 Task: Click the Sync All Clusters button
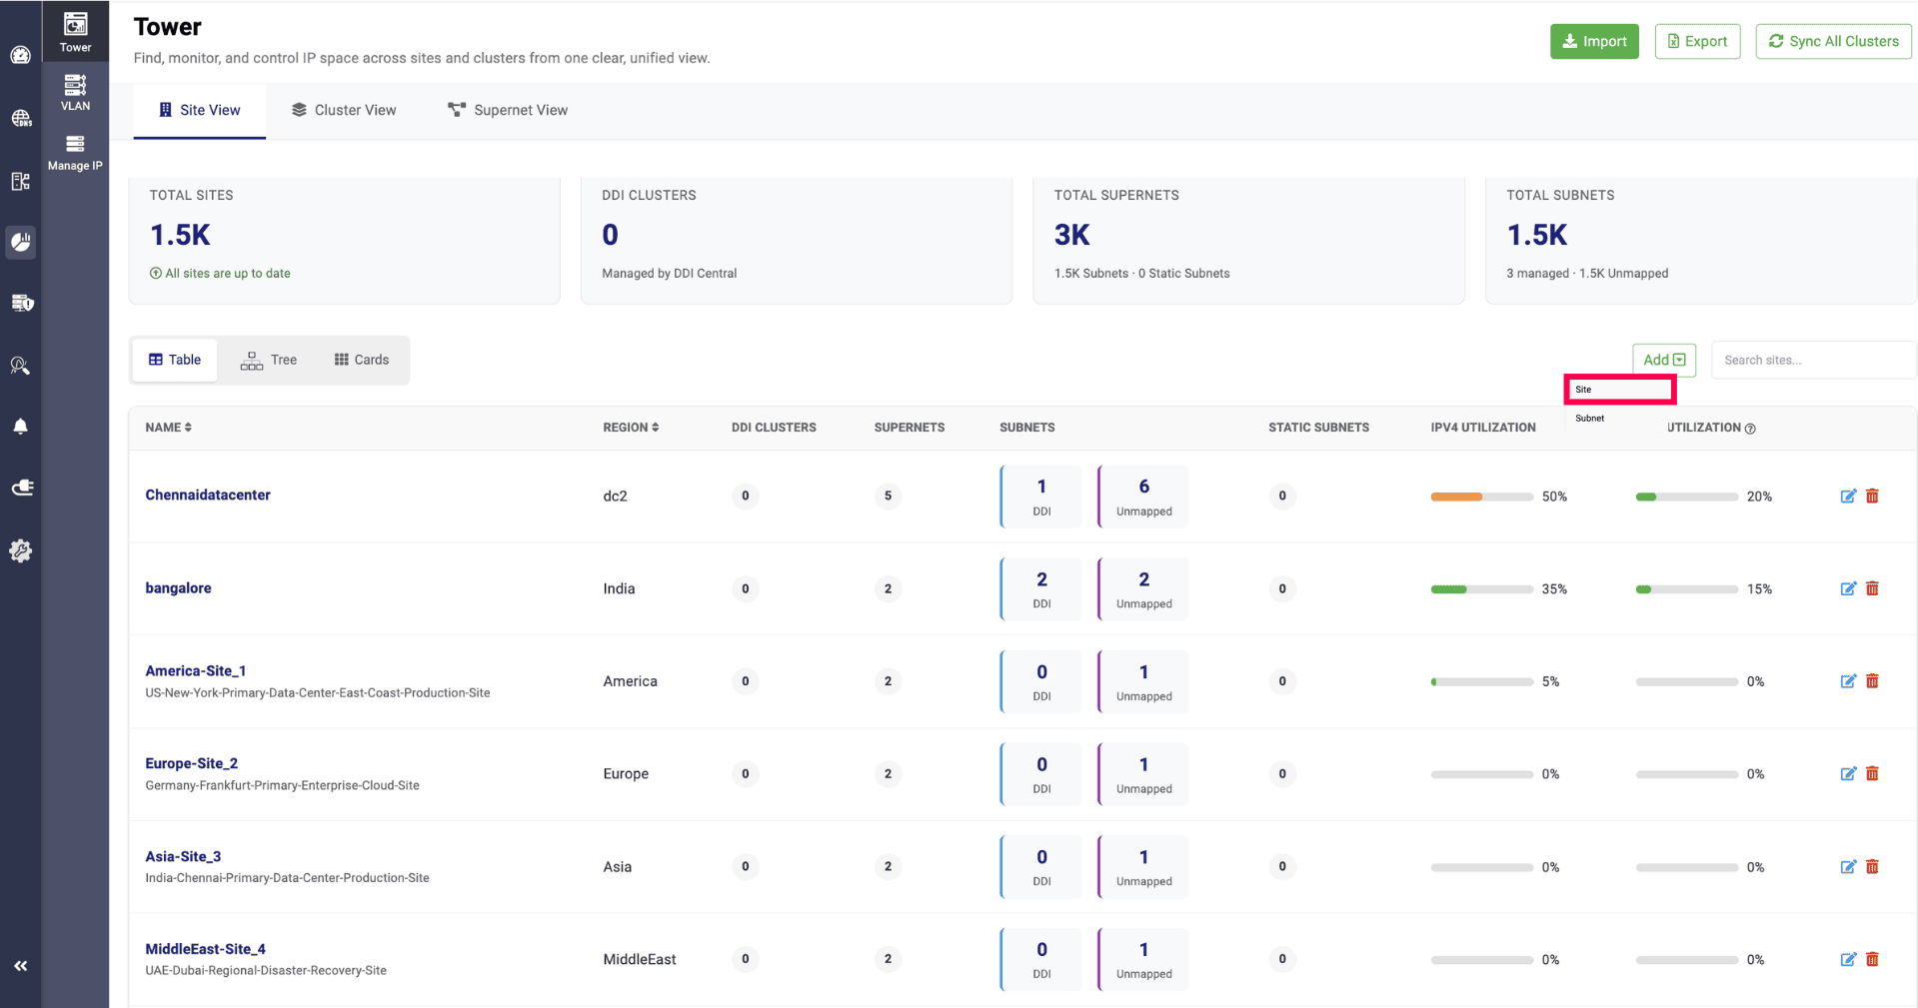1833,41
